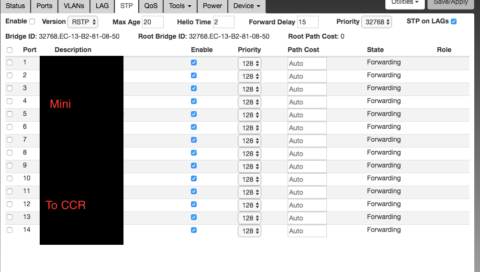Switch to the VLANs tab
This screenshot has height=272, width=480.
coord(74,6)
